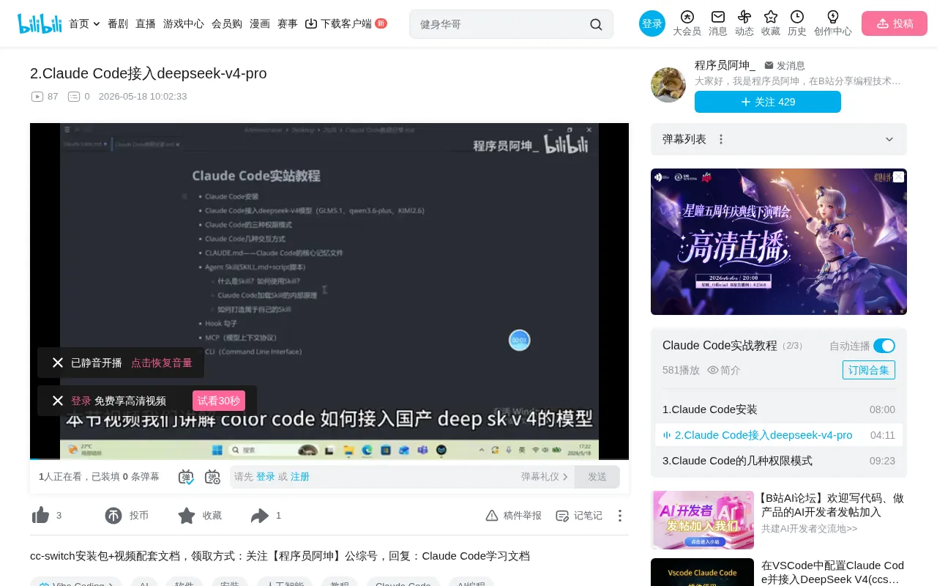
Task: Favorite the video with 收藏 star
Action: tap(187, 516)
